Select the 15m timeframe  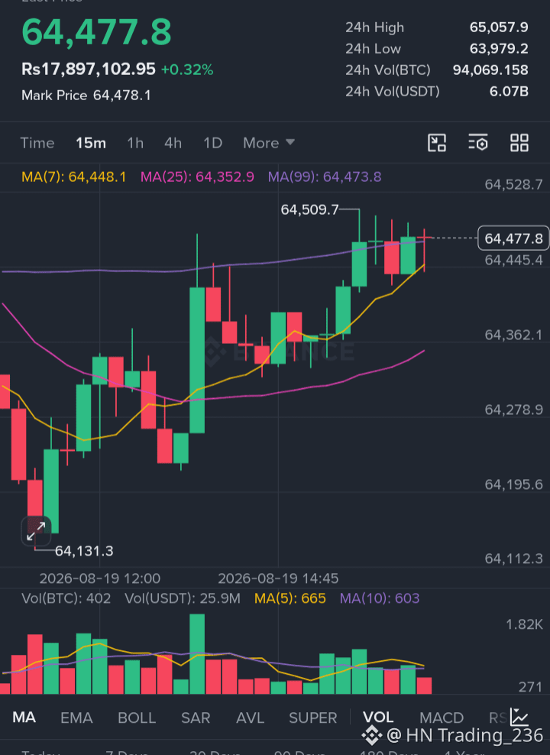point(91,143)
